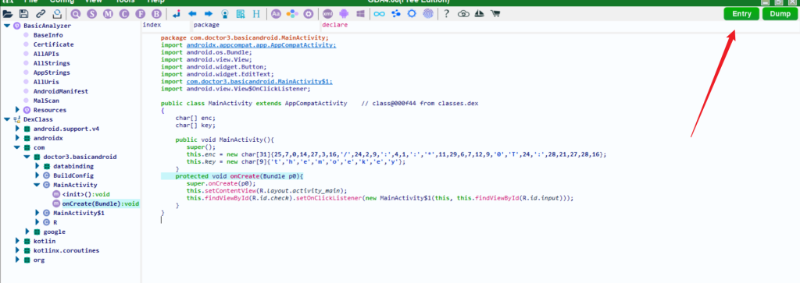Select AllAPIs in the tree
Viewport: 800px width, 283px height.
(x=46, y=54)
